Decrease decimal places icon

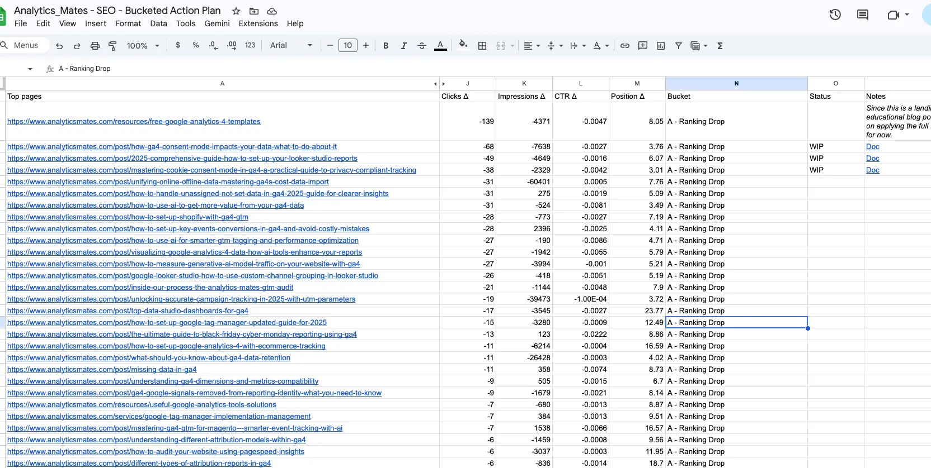213,46
